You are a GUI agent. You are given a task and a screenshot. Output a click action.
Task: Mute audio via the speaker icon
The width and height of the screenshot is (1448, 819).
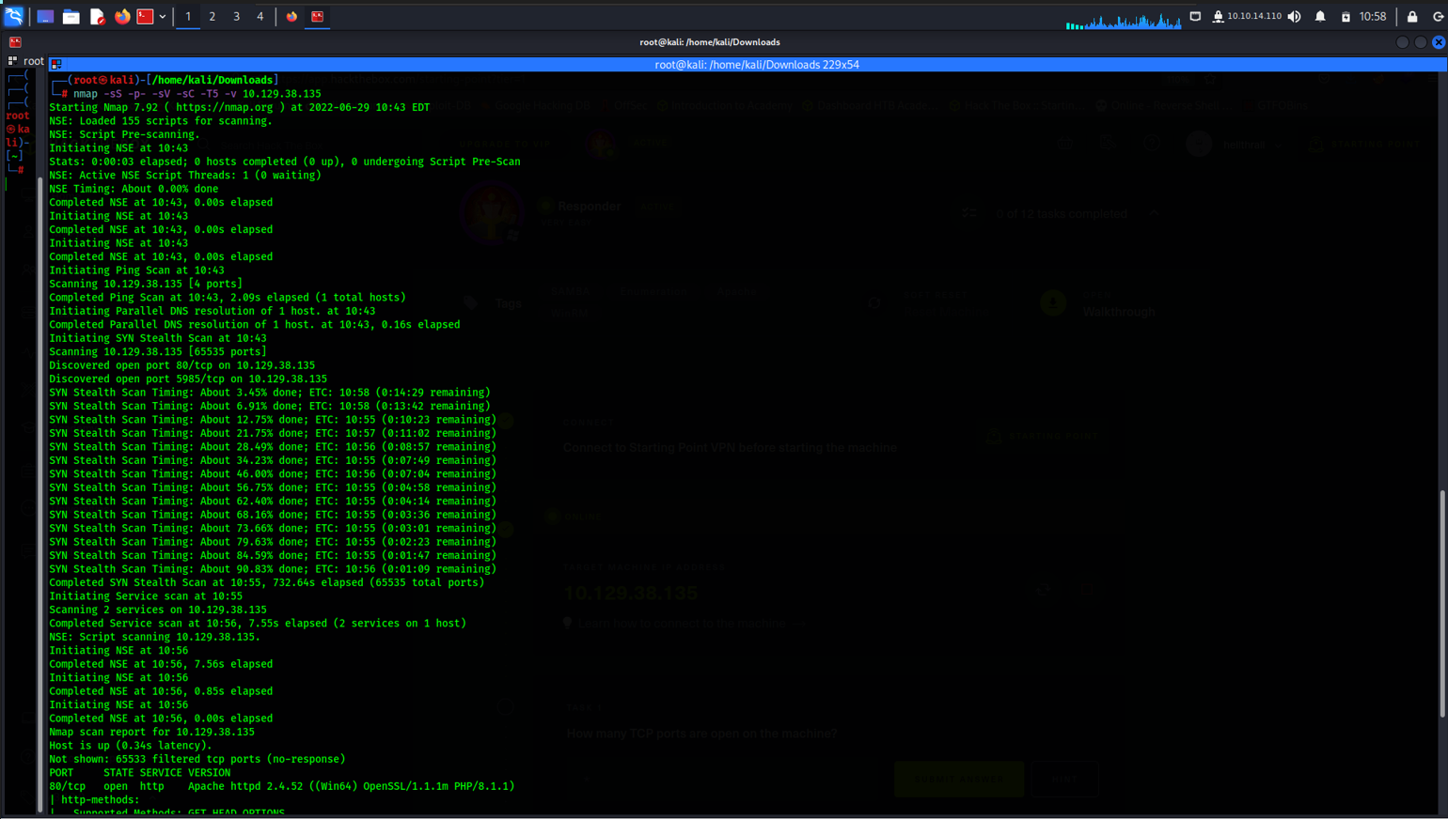click(1295, 15)
